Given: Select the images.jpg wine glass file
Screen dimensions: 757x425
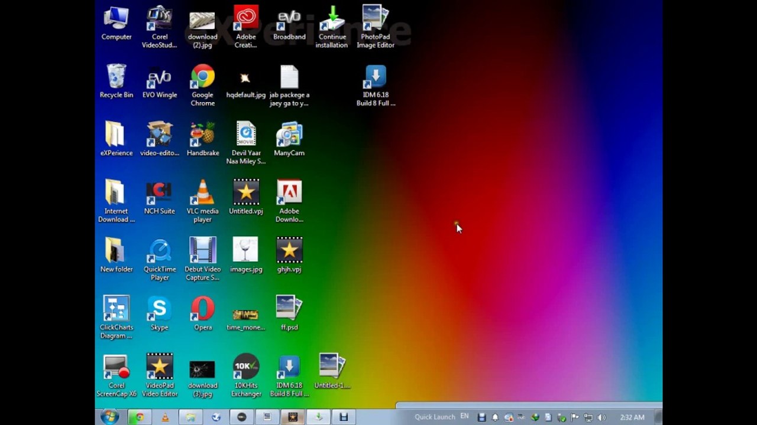Looking at the screenshot, I should 245,255.
